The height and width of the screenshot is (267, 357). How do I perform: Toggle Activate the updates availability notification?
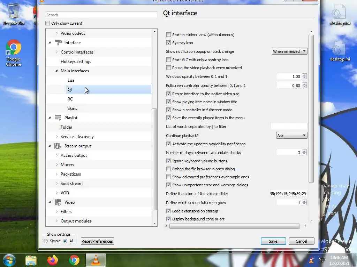point(168,144)
